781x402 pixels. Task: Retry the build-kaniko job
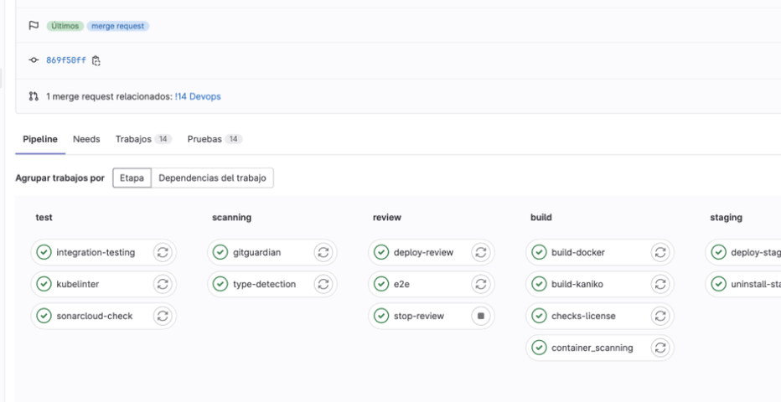pos(660,284)
